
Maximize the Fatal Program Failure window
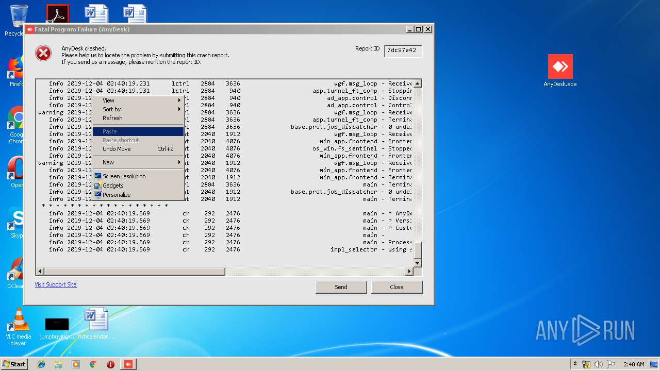coord(418,29)
